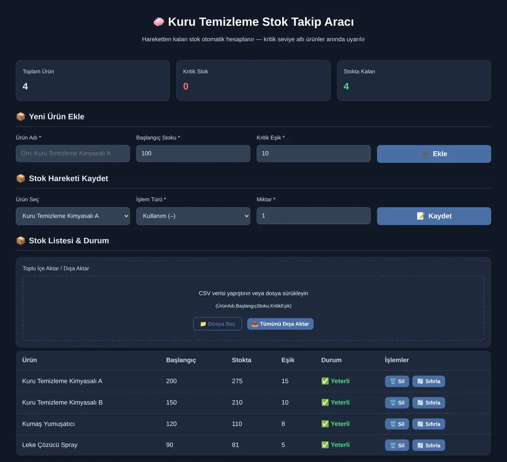Click the Başlangıç column header
This screenshot has width=507, height=462.
(181, 360)
